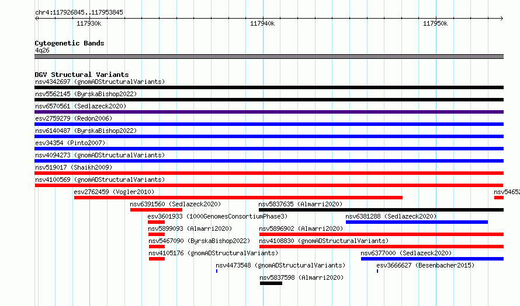Open the DGV Structural Variants track title
The width and height of the screenshot is (520, 306).
tap(82, 75)
